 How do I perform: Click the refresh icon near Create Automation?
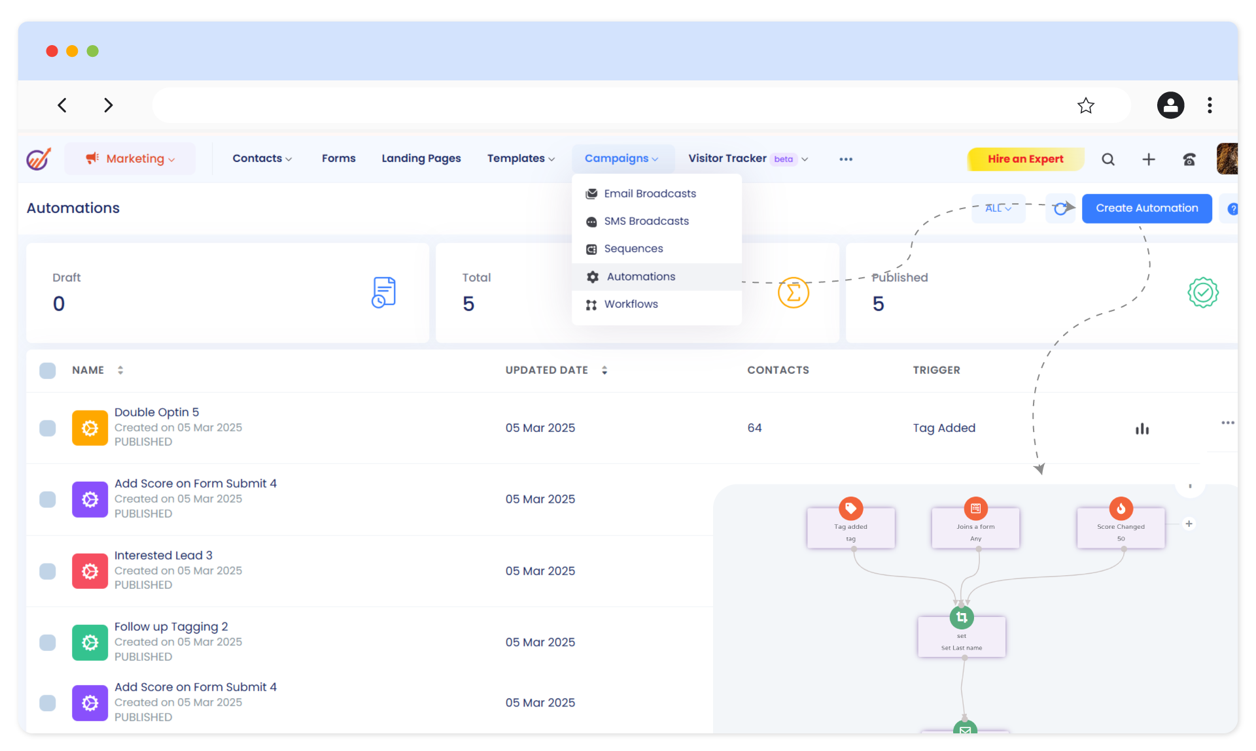click(x=1060, y=208)
